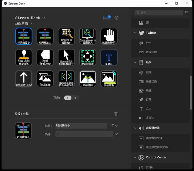Choose the 多媒体 multimedia action
Viewport: 194px width, 171px height.
[160, 118]
